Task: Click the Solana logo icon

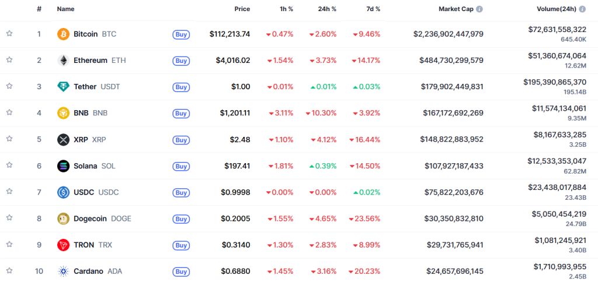Action: tap(63, 166)
